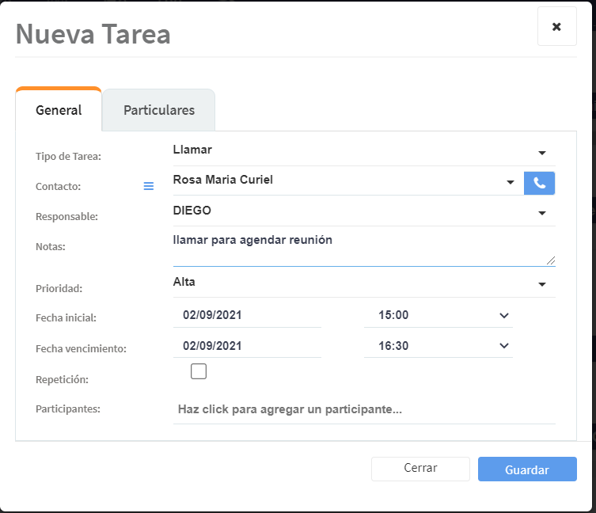Click the phone call icon next to contact
The width and height of the screenshot is (596, 513).
tap(539, 183)
